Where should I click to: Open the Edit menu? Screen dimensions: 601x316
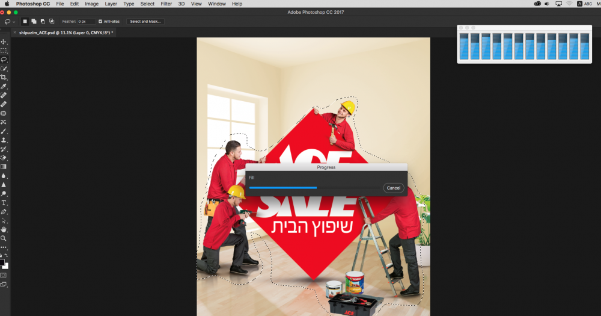(75, 4)
